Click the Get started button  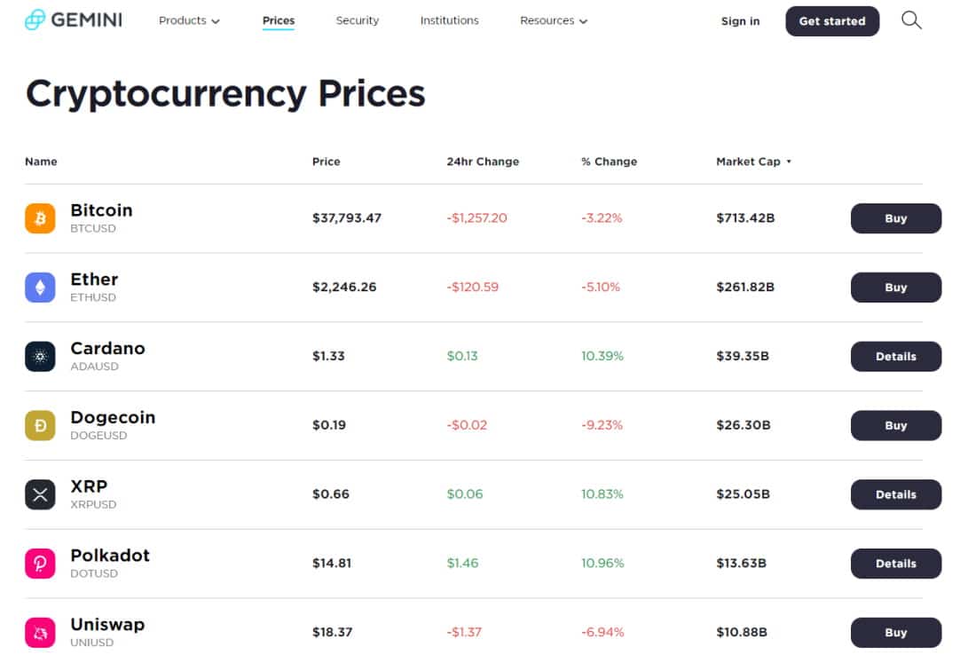pos(832,21)
